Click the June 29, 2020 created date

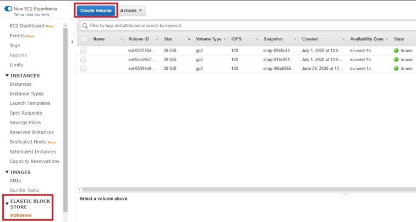pos(322,68)
